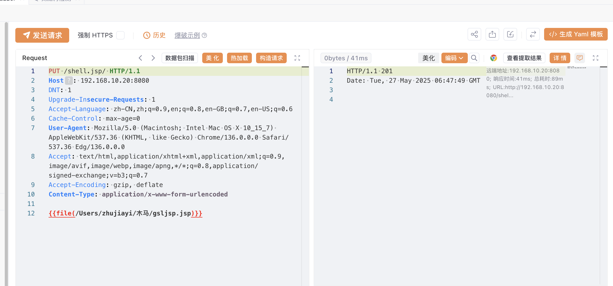Click the 详情 details button
The width and height of the screenshot is (613, 286).
pos(560,58)
